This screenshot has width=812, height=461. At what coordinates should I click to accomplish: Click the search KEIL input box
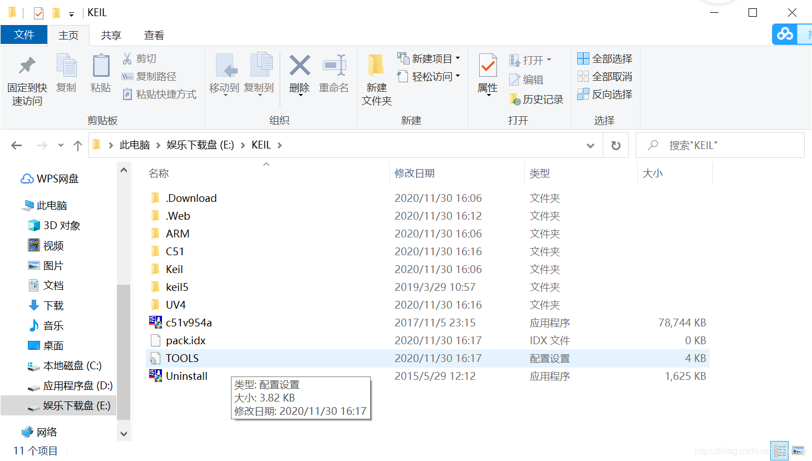pyautogui.click(x=720, y=145)
